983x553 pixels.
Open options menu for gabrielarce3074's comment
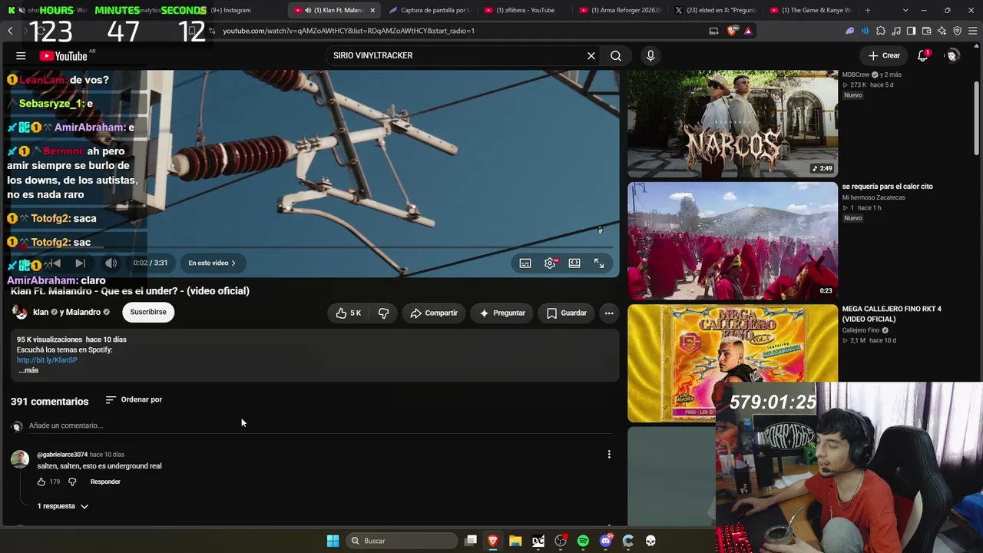[609, 455]
